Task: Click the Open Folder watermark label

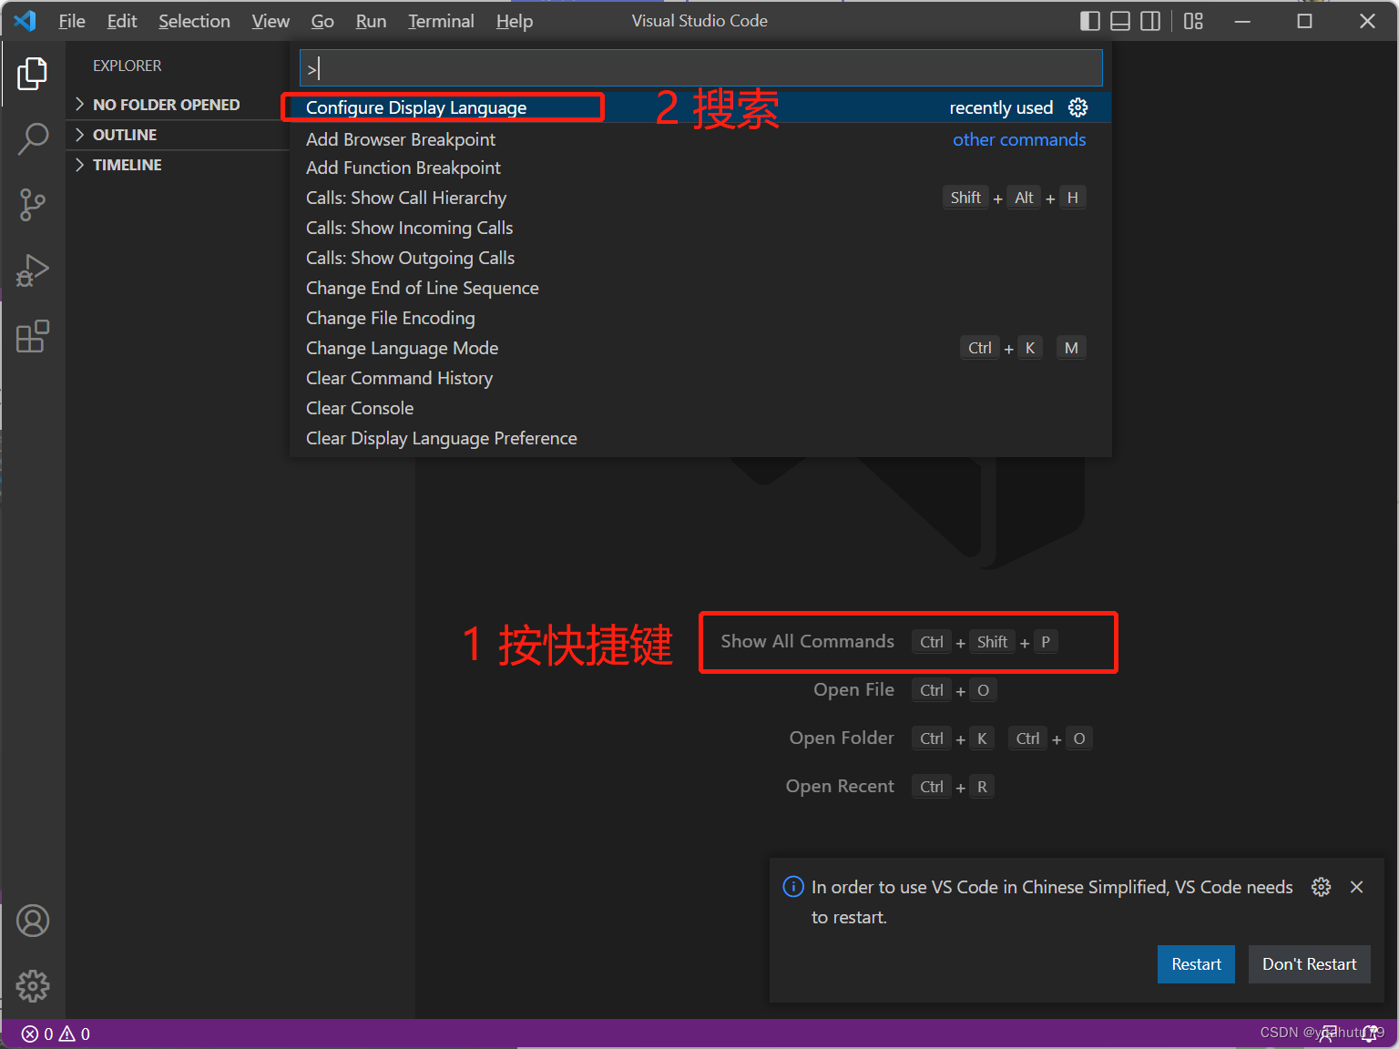Action: pyautogui.click(x=842, y=738)
